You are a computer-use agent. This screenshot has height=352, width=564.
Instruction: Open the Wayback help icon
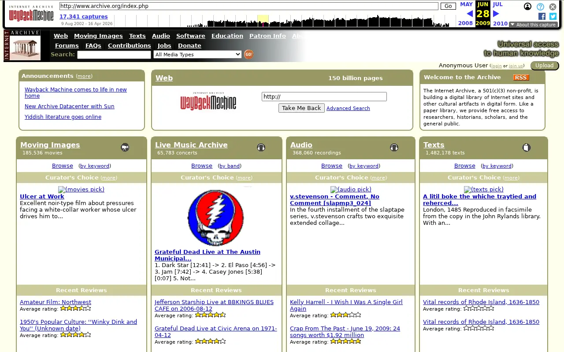click(x=540, y=7)
